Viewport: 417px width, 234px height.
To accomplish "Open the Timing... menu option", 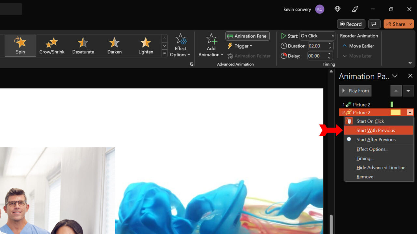I will [365, 158].
